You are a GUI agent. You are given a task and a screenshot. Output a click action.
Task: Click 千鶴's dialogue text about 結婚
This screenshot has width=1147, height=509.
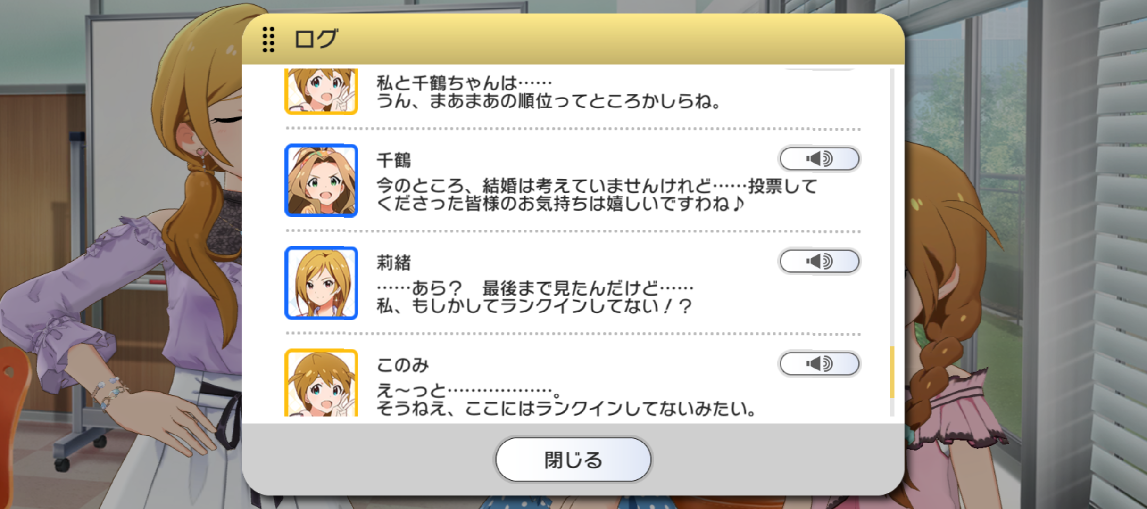coord(597,195)
